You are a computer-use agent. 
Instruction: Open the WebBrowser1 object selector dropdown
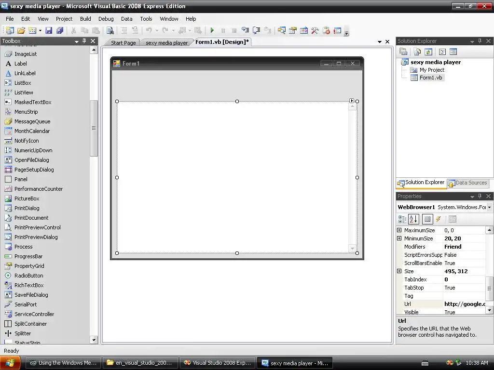pyautogui.click(x=489, y=207)
